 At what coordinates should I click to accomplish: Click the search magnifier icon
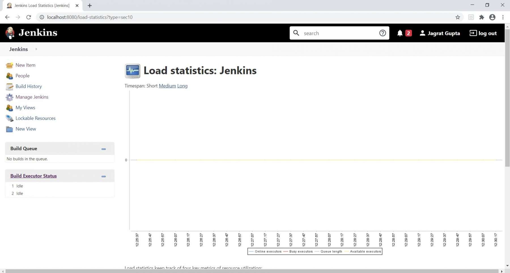point(296,33)
